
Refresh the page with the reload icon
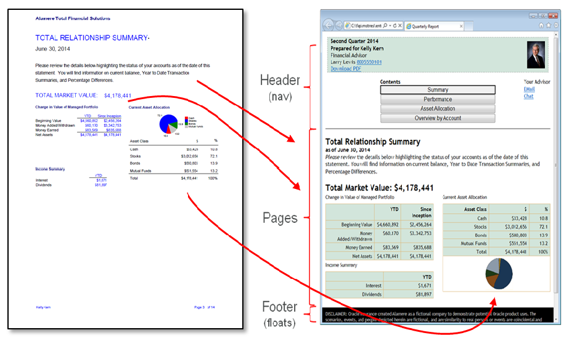394,25
